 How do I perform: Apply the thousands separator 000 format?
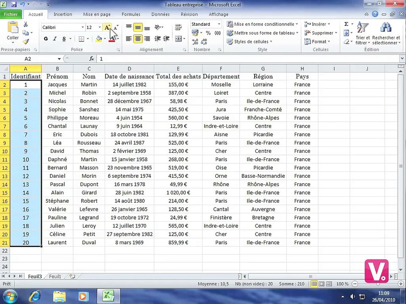[217, 33]
